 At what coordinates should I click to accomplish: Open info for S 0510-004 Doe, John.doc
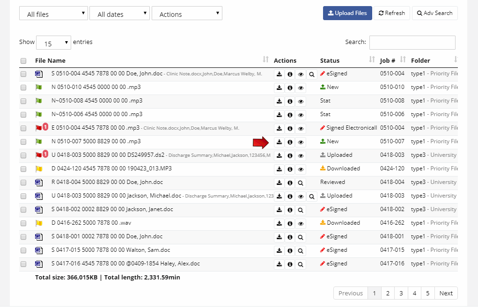pyautogui.click(x=290, y=74)
